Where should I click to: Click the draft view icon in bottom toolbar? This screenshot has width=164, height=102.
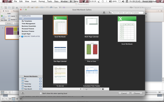click(3, 99)
